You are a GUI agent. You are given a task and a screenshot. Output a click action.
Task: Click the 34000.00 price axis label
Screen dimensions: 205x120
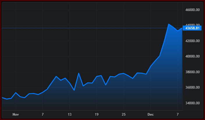click(192, 103)
